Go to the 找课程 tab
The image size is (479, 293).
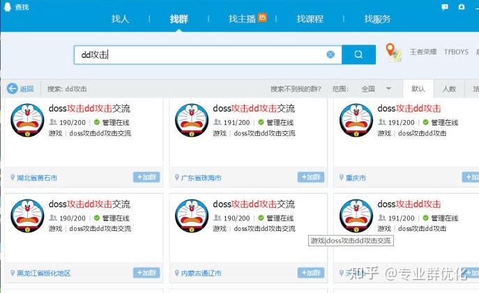coord(310,19)
